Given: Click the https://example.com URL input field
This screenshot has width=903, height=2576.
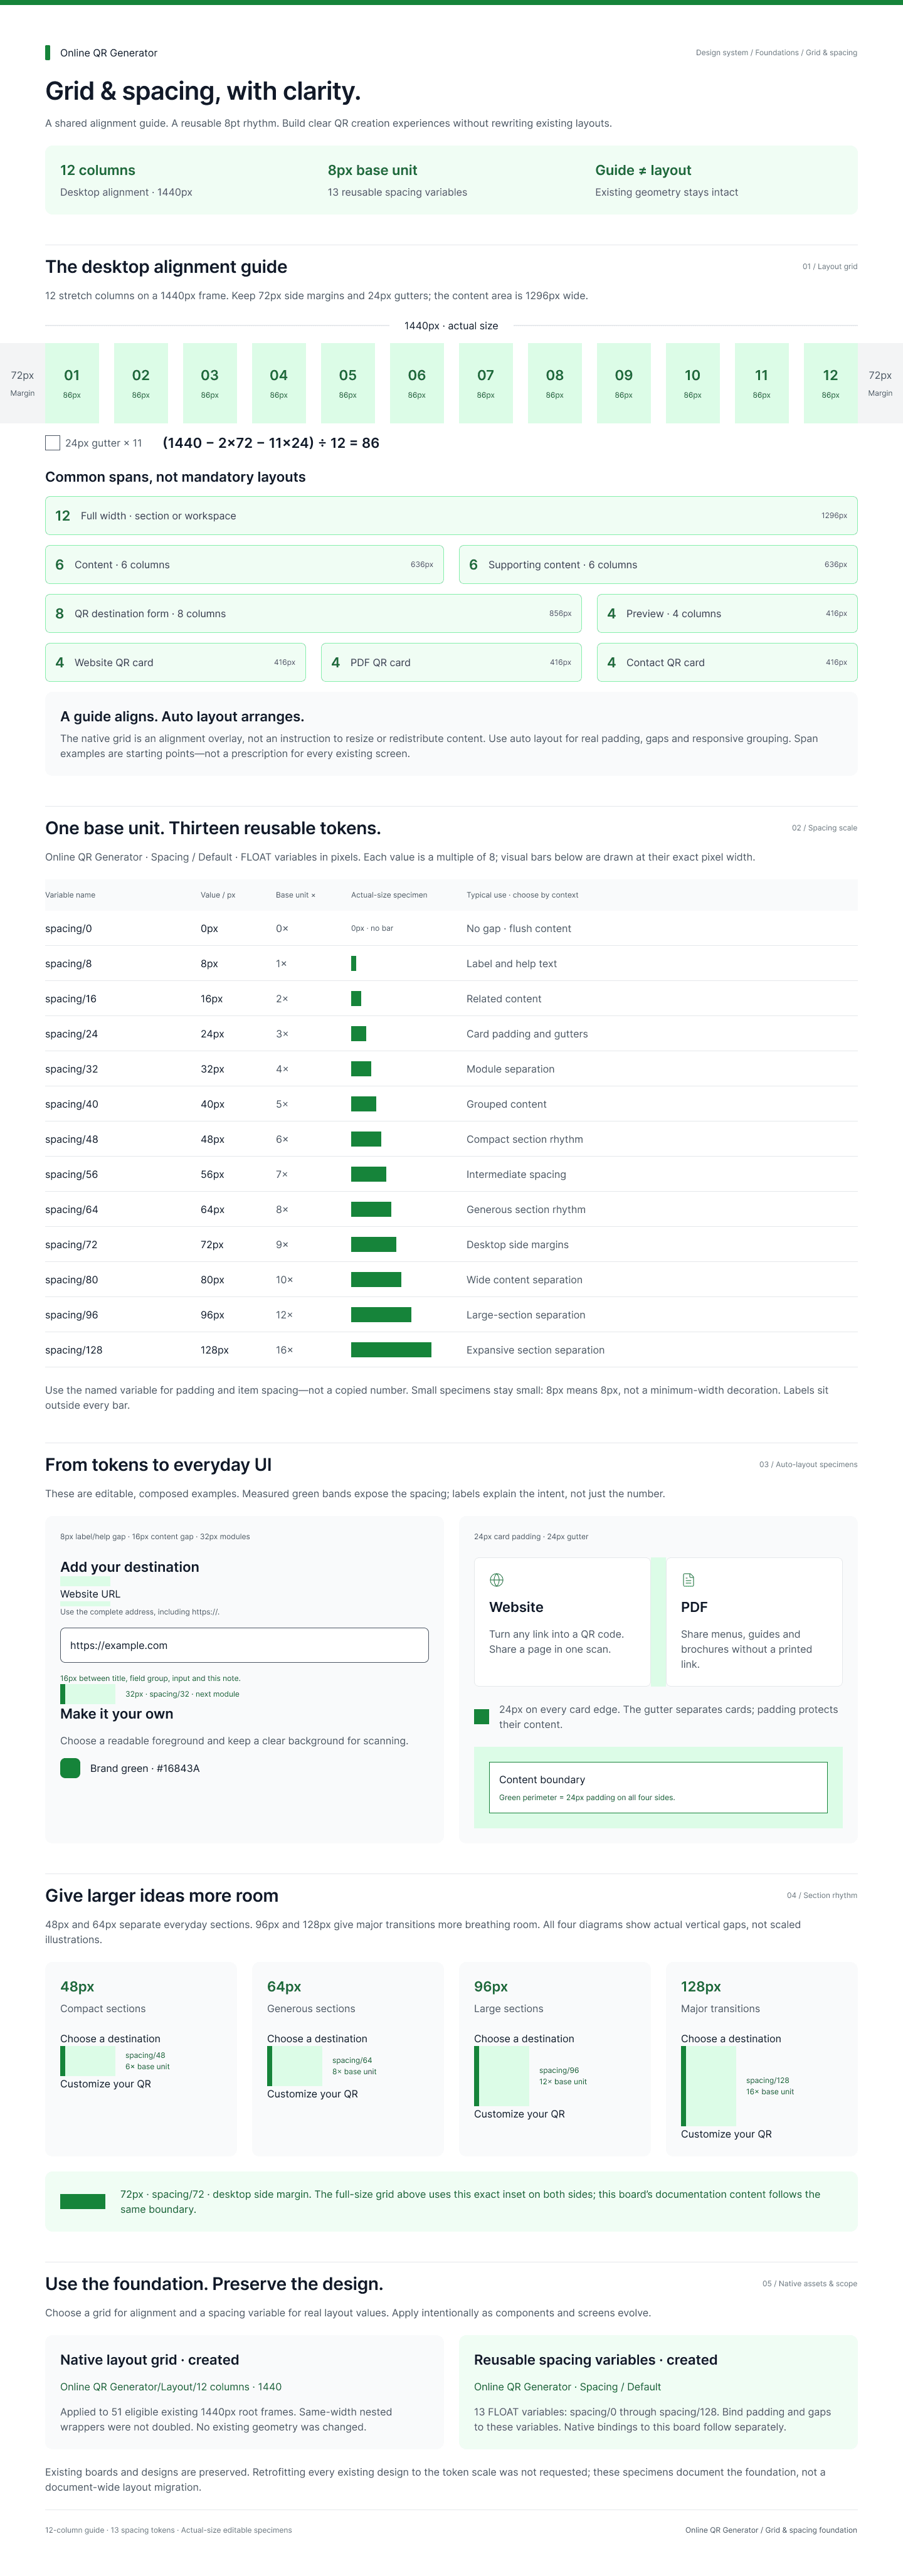Looking at the screenshot, I should [x=244, y=1645].
